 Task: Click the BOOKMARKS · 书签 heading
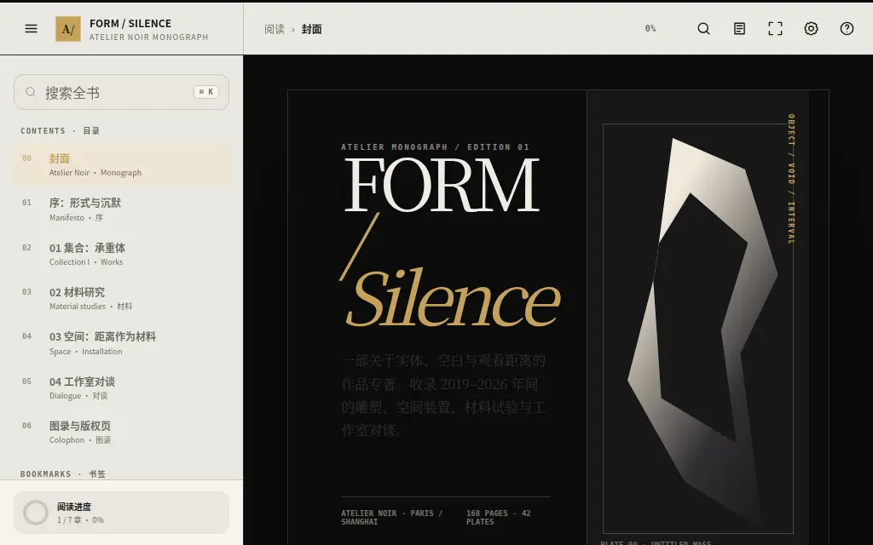pyautogui.click(x=63, y=473)
